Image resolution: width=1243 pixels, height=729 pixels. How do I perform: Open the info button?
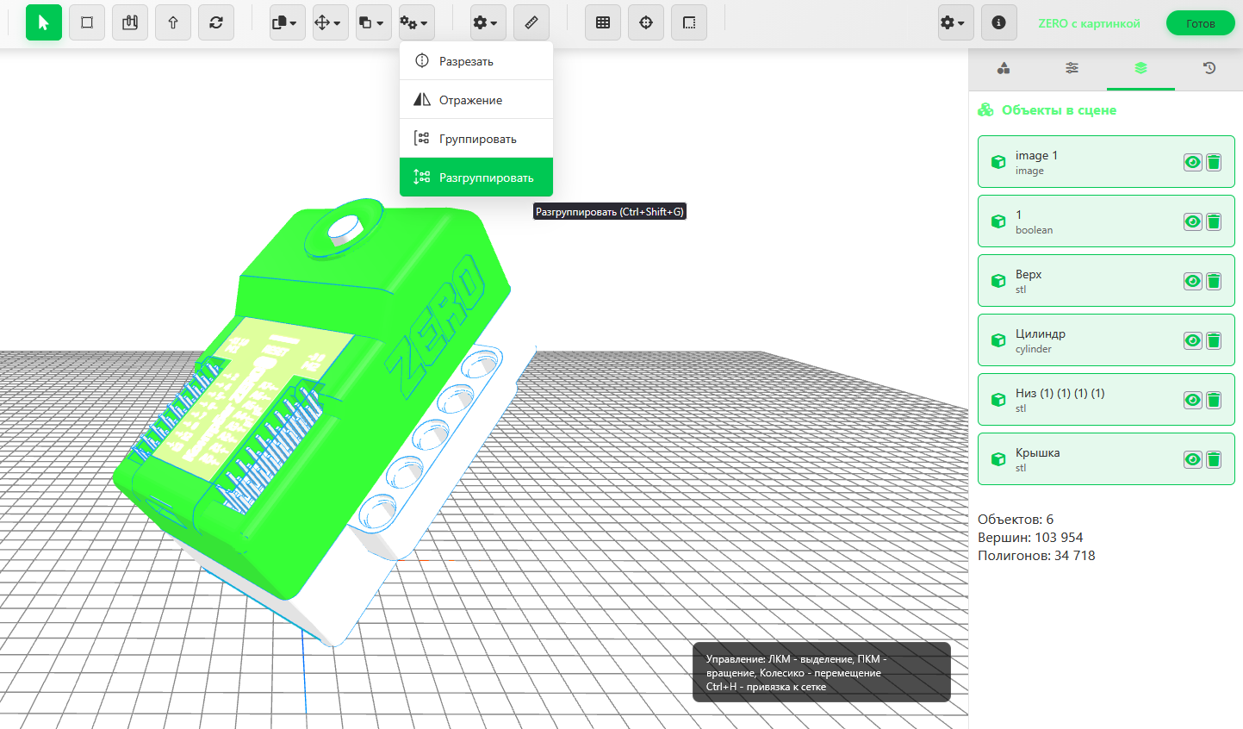[x=998, y=22]
